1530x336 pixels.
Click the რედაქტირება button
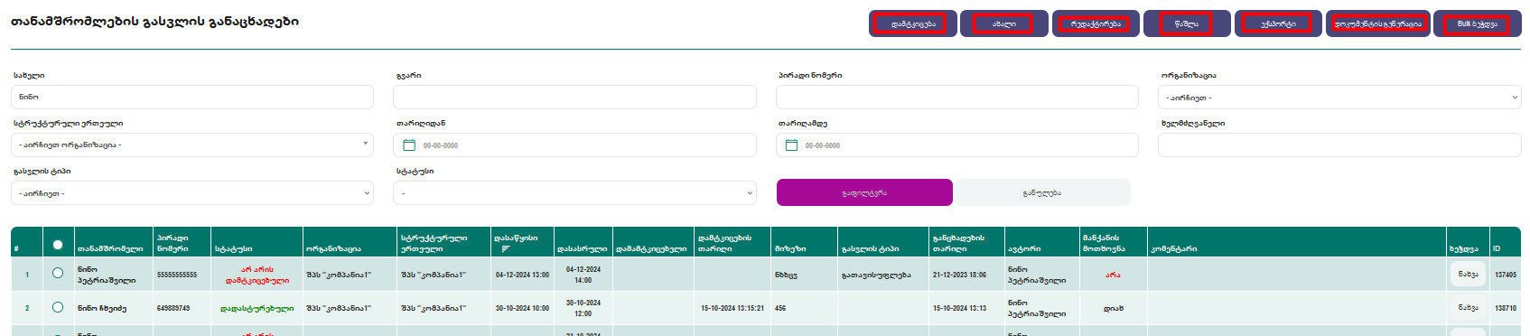[1096, 23]
